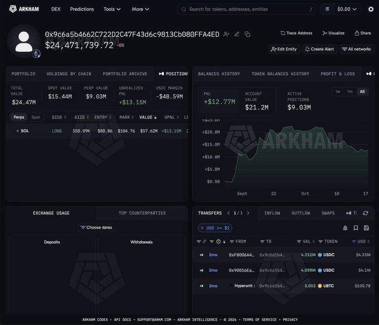Screen dimensions: 379x325
Task: Filter transfers by TOKEN column
Action: [328, 241]
